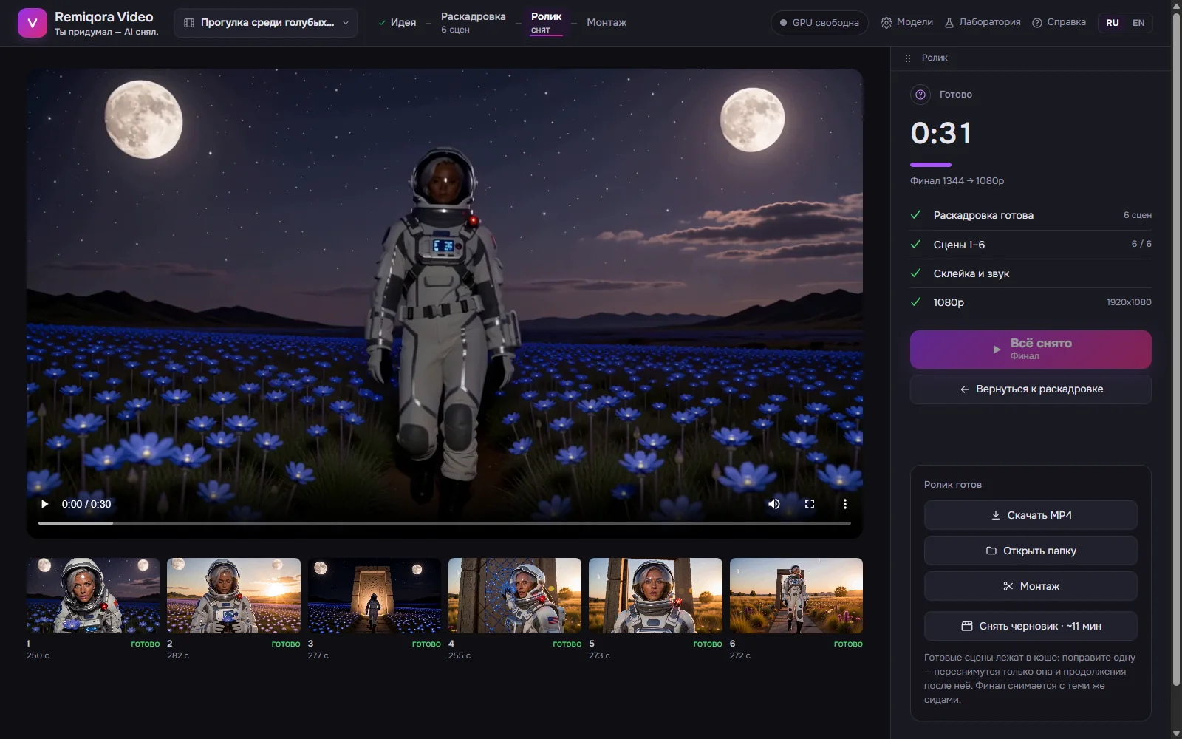
Task: Mute the video volume
Action: click(x=774, y=504)
